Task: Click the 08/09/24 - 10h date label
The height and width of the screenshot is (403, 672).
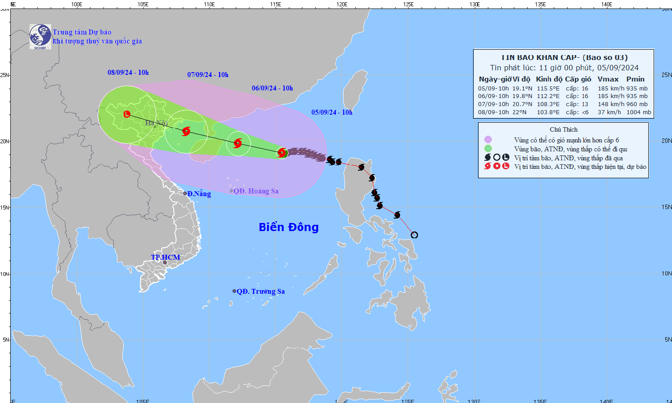Action: click(128, 73)
